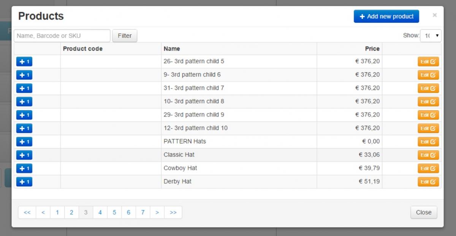Select the Derby Hat name cell
The image size is (456, 236).
(x=239, y=182)
